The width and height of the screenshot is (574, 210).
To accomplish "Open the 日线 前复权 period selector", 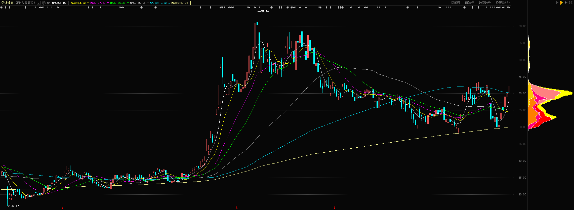I will [x=25, y=3].
